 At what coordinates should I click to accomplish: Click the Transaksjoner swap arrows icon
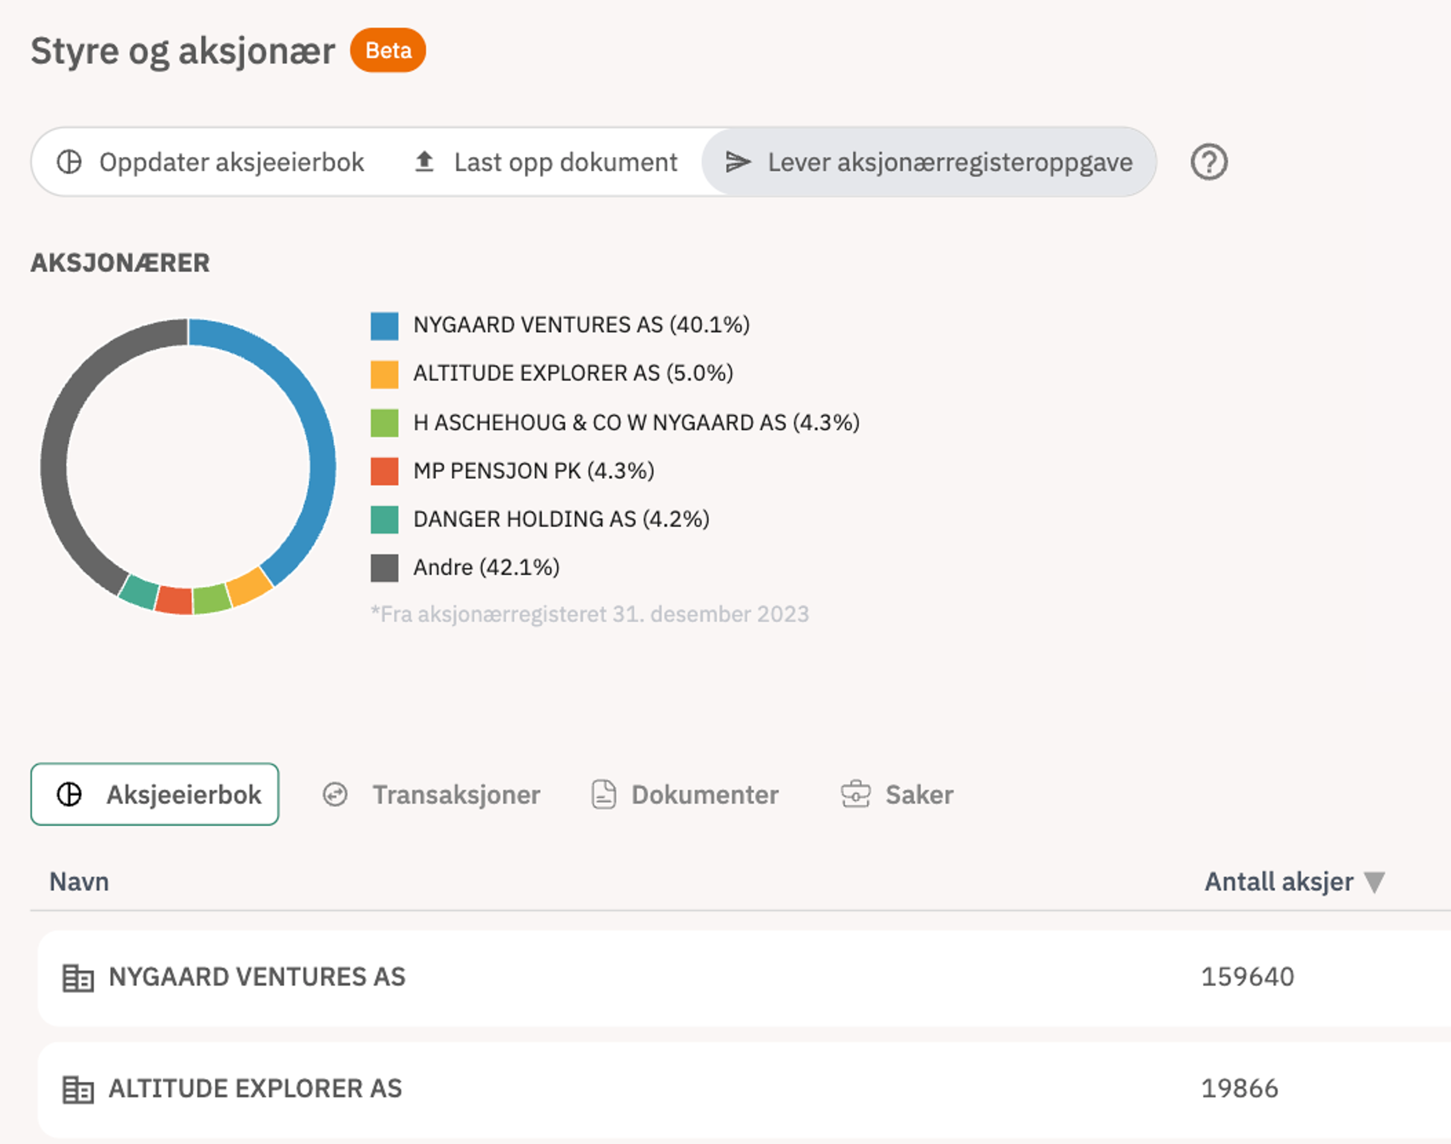point(335,794)
